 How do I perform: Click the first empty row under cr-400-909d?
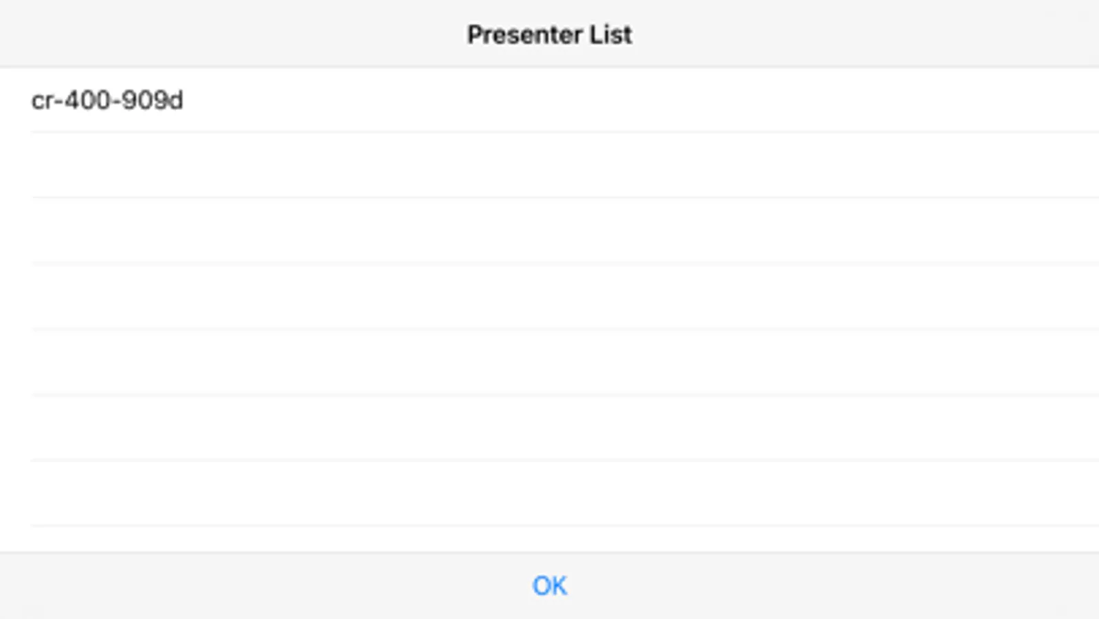(550, 165)
